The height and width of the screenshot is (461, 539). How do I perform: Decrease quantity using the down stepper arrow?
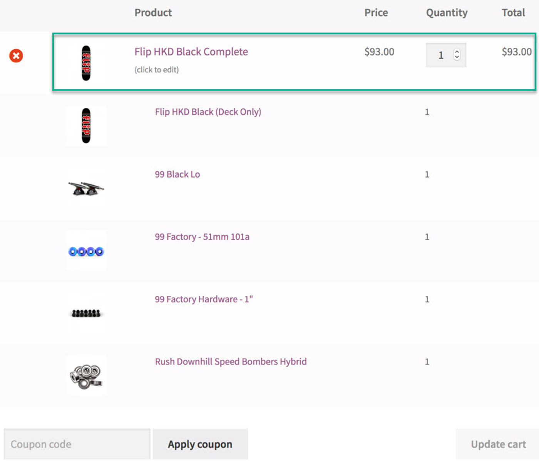(x=457, y=58)
